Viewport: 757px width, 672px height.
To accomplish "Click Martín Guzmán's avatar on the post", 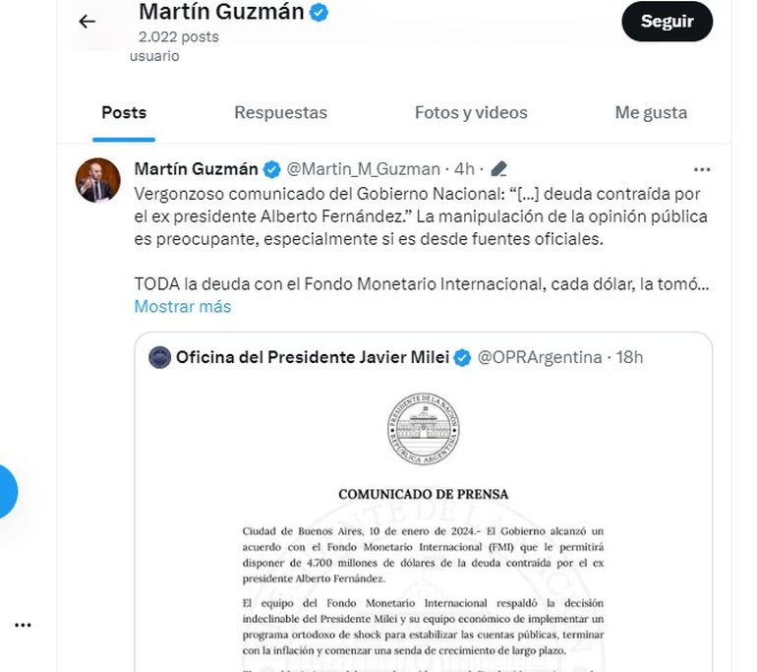I will tap(98, 179).
